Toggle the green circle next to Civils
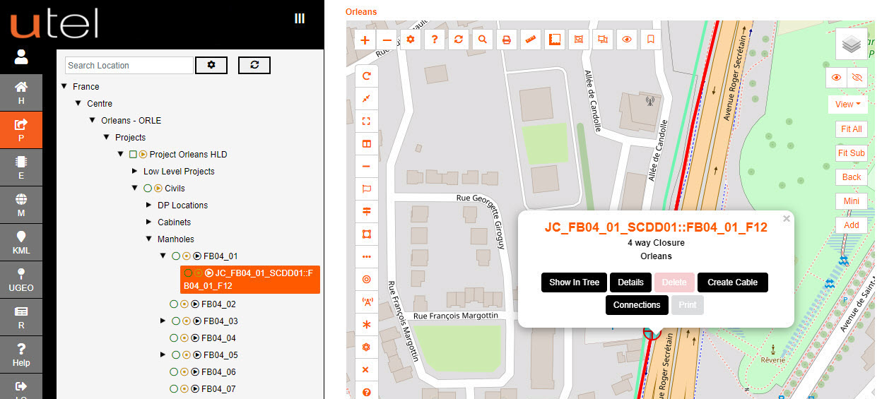Viewport: 894px width, 399px height. (x=147, y=189)
